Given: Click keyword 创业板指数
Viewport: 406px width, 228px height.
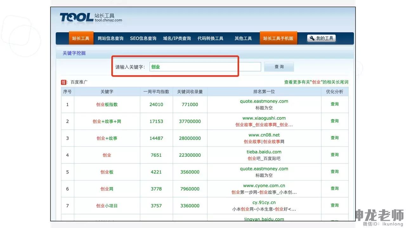Looking at the screenshot, I should click(x=107, y=104).
